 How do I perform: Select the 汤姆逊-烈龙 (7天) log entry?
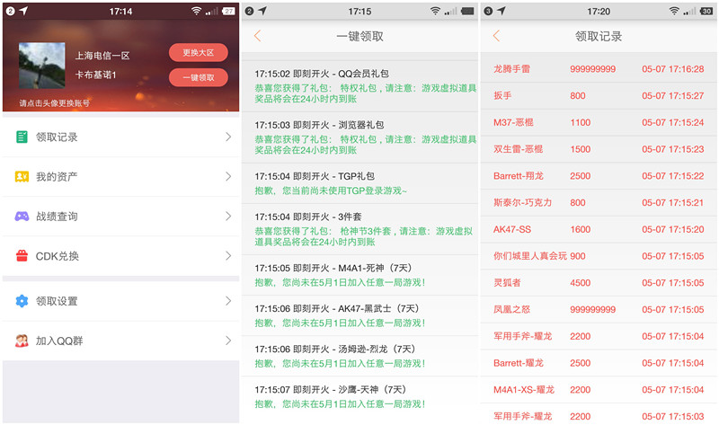[x=360, y=356]
